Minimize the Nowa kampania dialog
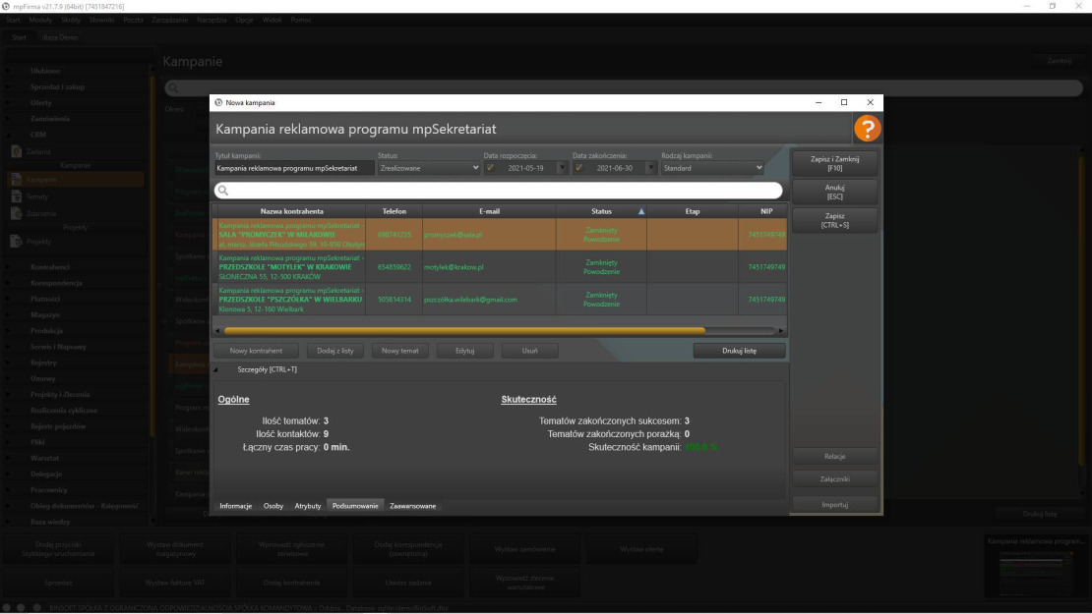1092x614 pixels. click(x=819, y=102)
